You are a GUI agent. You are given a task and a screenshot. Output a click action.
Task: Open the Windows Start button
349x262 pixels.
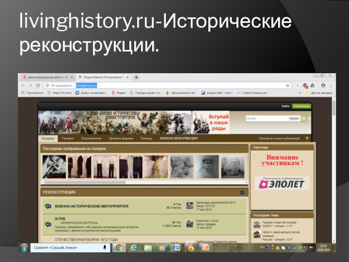(24, 248)
